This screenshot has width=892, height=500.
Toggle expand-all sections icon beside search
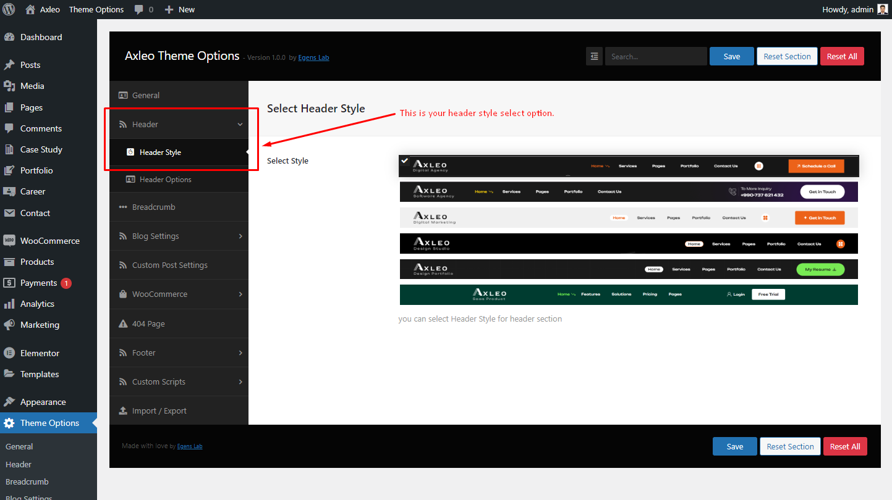pyautogui.click(x=594, y=56)
